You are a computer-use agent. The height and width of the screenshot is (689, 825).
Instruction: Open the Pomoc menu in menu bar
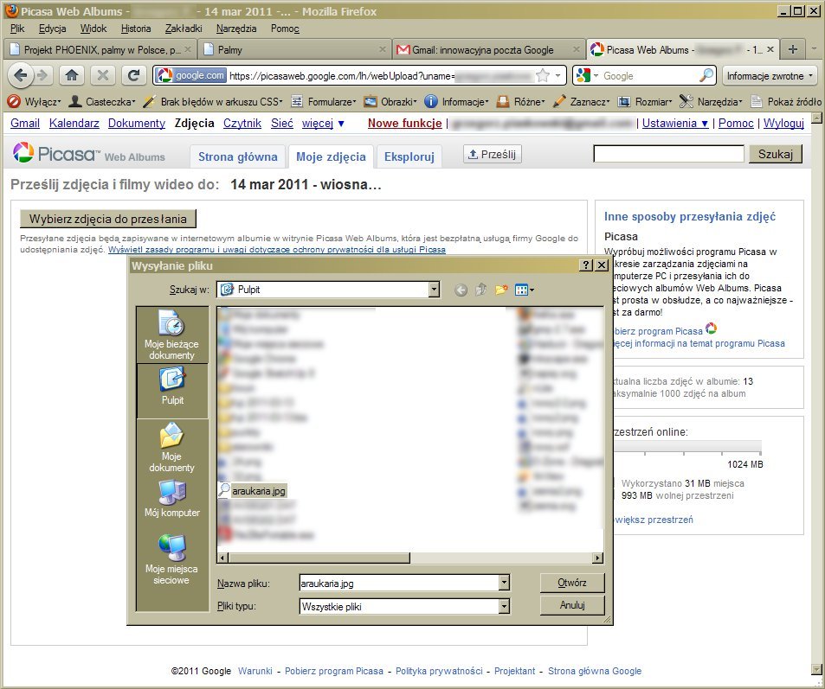click(x=285, y=29)
